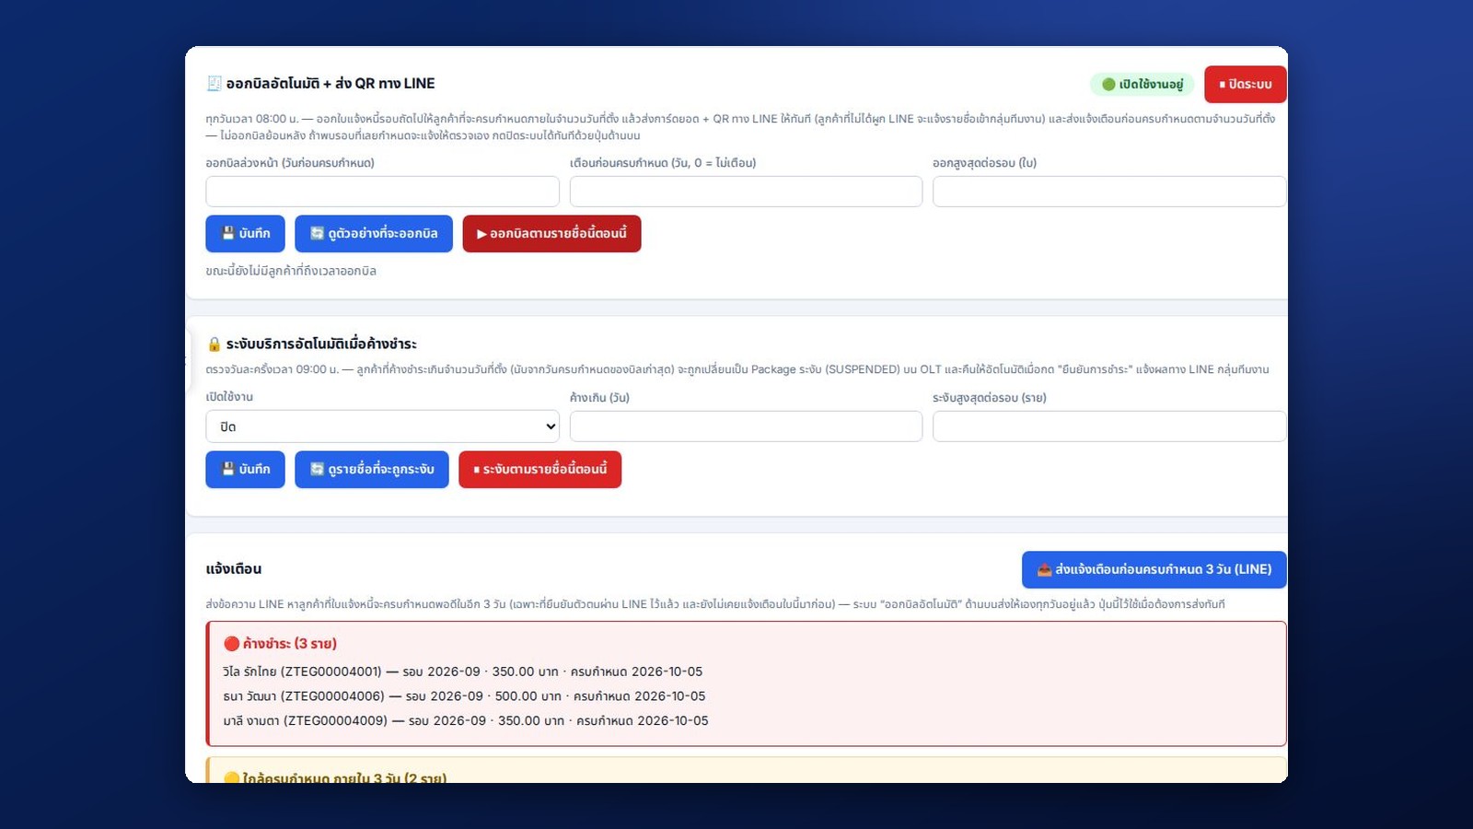Focus the ระงับสูงสุดต่อรอบ (ราย) input field
The width and height of the screenshot is (1473, 829).
coord(1109,426)
